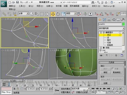Toggle the Angle Snap button
The image size is (127, 95).
point(102,14)
